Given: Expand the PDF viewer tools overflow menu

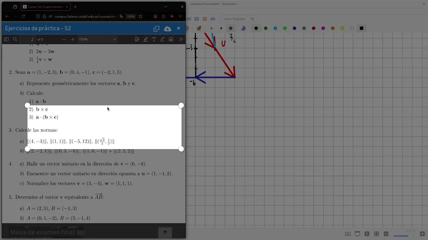Looking at the screenshot, I should pyautogui.click(x=181, y=39).
